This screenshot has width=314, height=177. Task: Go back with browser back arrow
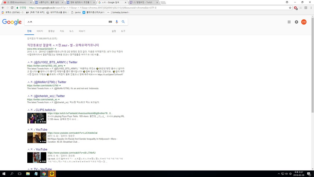3,8
